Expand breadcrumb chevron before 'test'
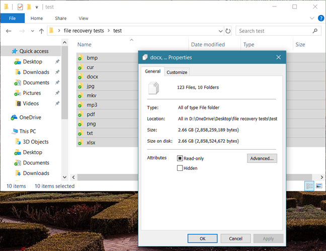The height and width of the screenshot is (251, 326). [x=109, y=31]
